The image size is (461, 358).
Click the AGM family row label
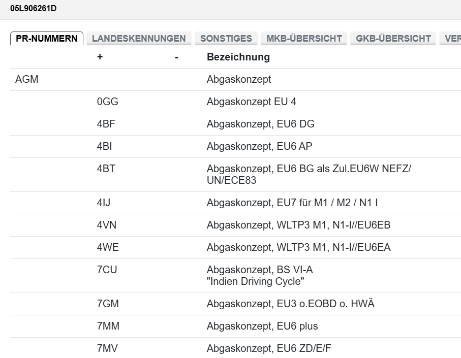click(27, 80)
